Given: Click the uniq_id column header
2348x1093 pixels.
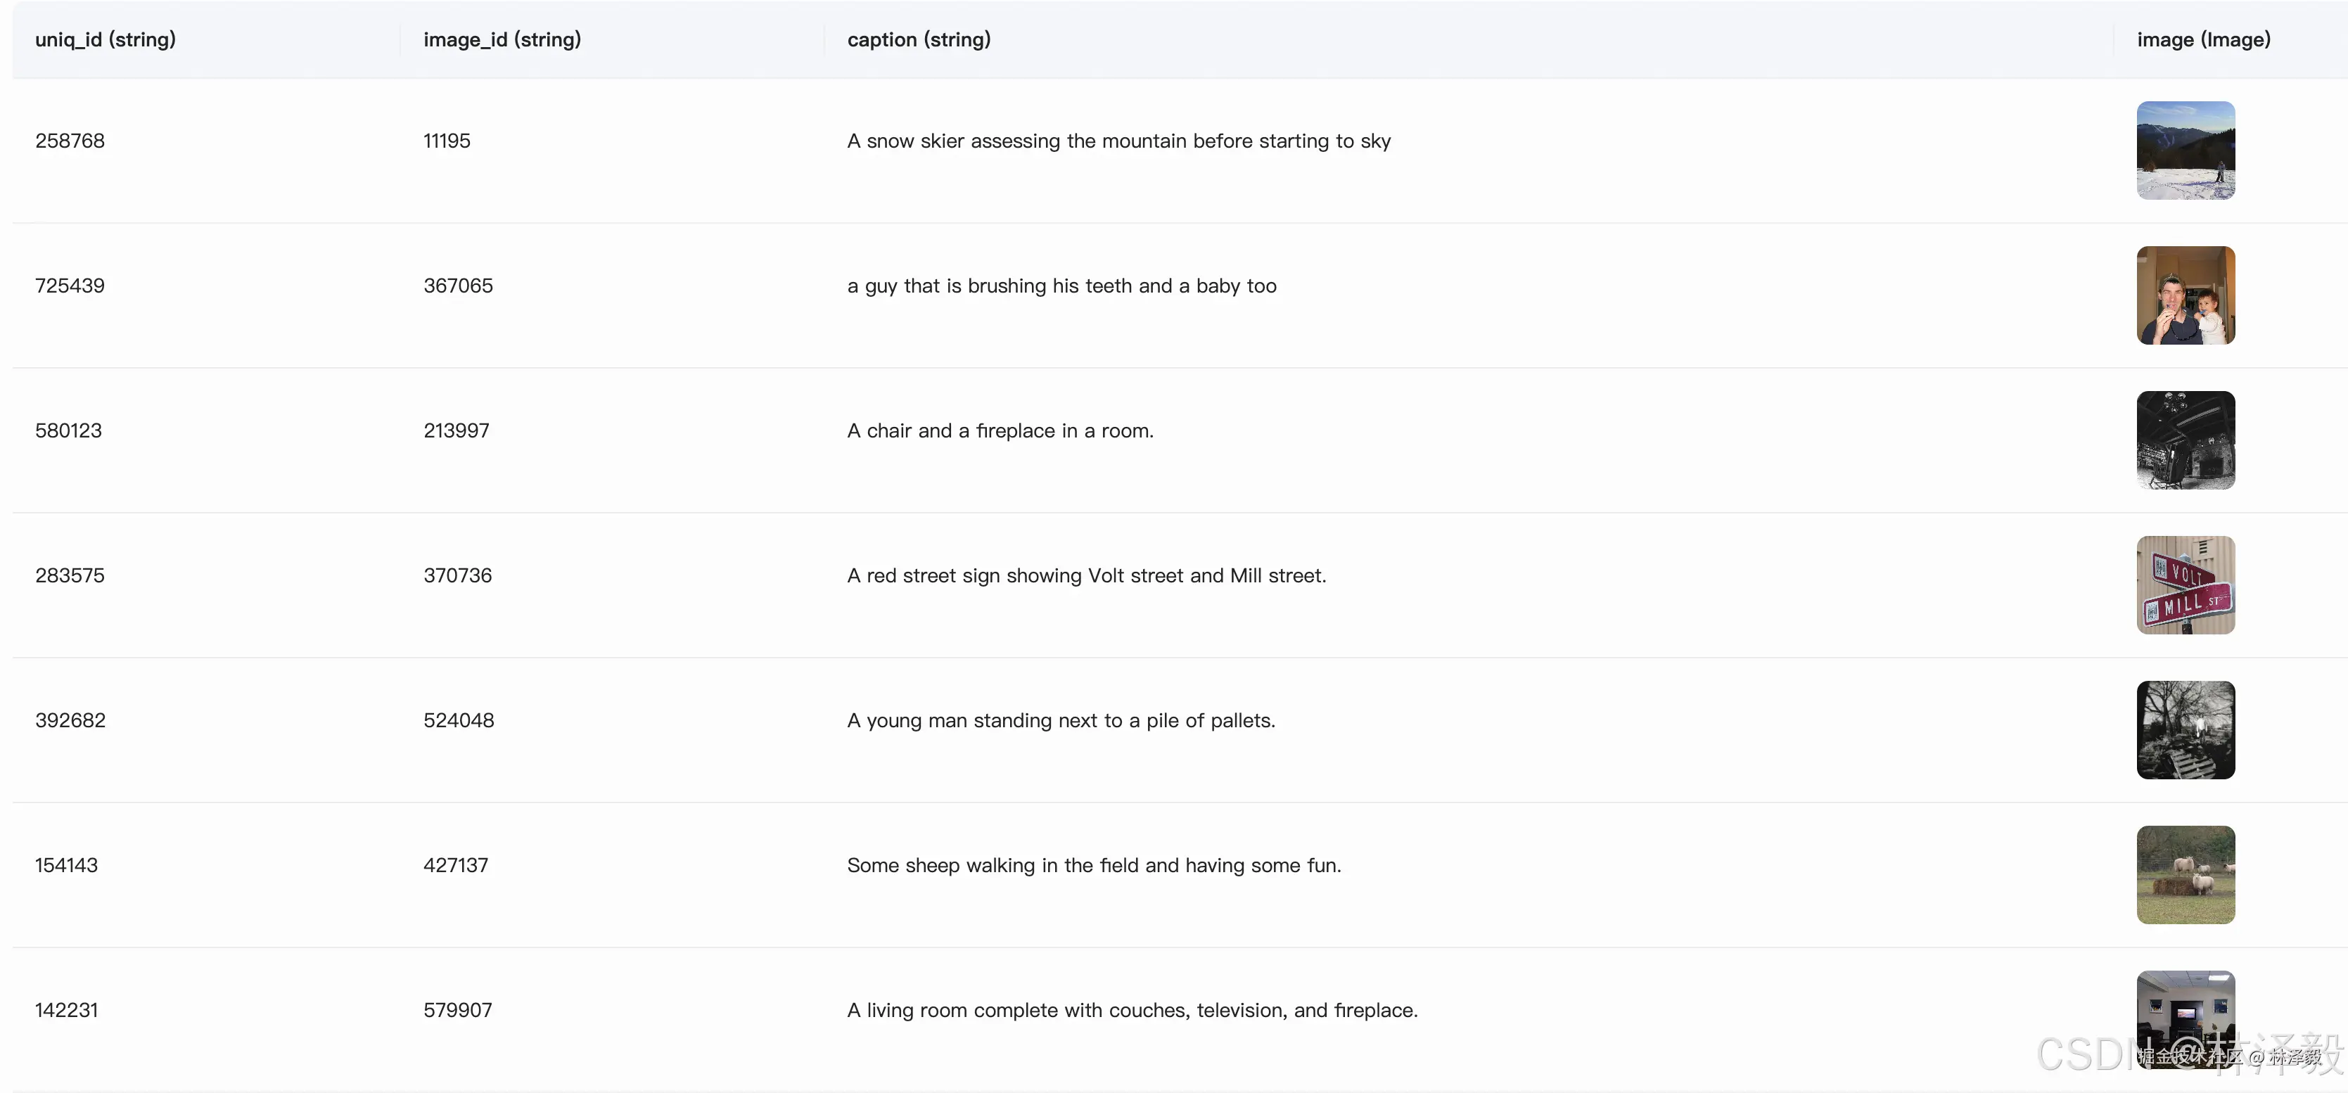Looking at the screenshot, I should 106,39.
